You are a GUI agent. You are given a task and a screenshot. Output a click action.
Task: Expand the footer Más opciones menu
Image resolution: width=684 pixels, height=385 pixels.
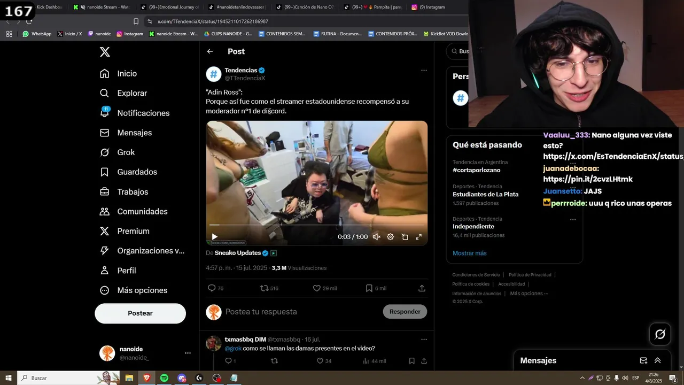coord(528,294)
